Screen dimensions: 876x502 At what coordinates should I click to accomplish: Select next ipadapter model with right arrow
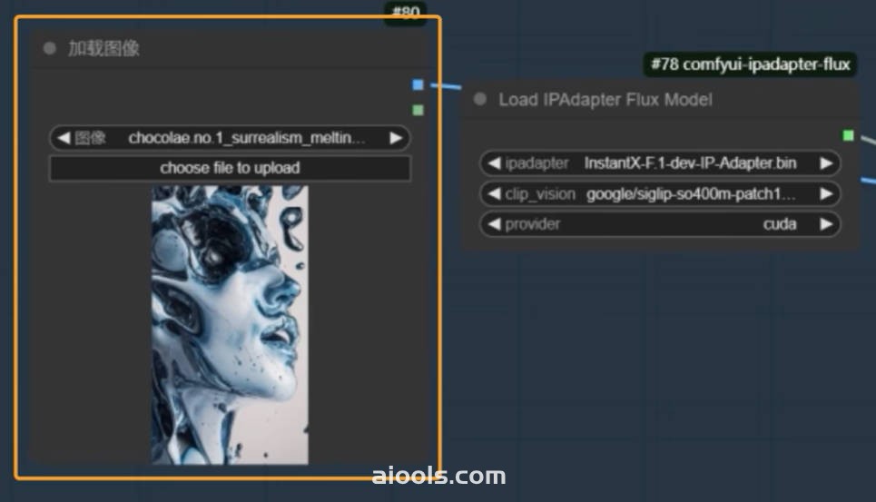point(826,163)
